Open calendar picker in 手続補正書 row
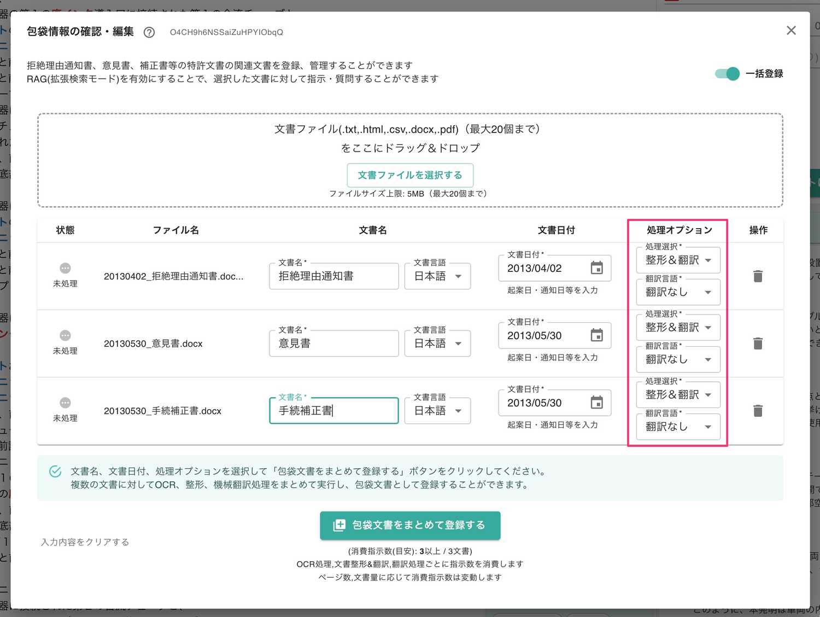Screen dimensions: 820x617 (597, 403)
